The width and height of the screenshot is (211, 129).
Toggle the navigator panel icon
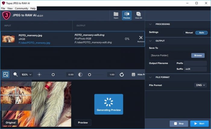click(6, 74)
